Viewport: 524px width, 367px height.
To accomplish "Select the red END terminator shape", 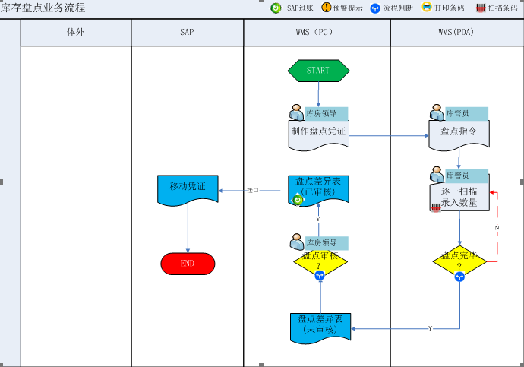I will tap(188, 264).
